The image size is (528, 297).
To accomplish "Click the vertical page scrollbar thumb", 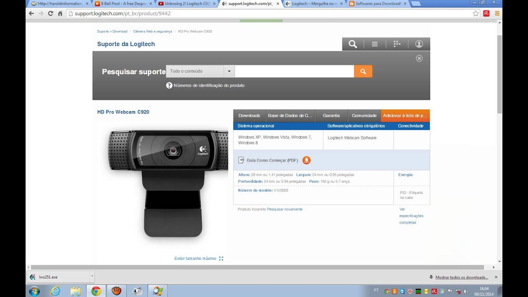I will point(500,74).
